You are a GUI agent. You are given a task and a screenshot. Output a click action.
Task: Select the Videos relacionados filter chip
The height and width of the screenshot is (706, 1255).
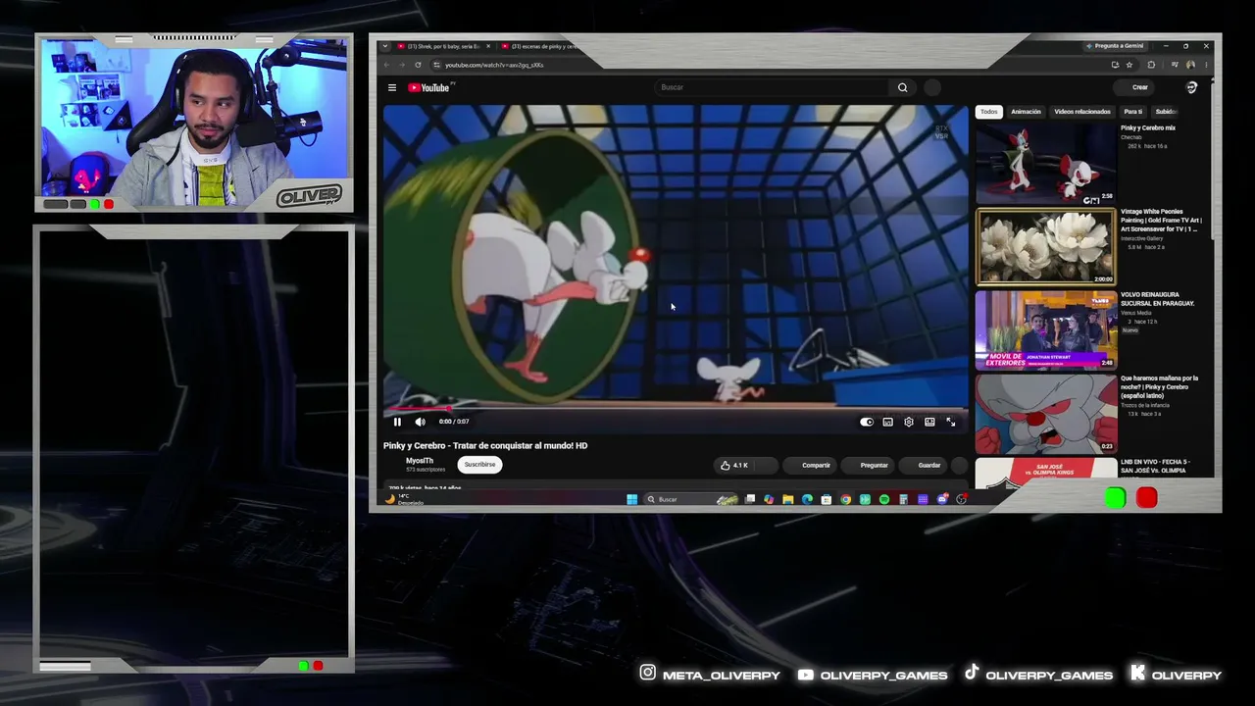1082,112
